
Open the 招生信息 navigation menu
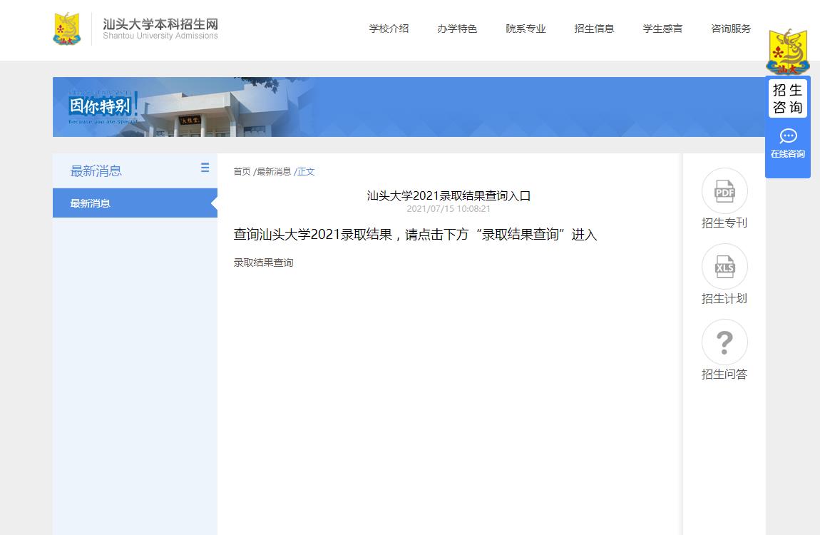pyautogui.click(x=594, y=29)
